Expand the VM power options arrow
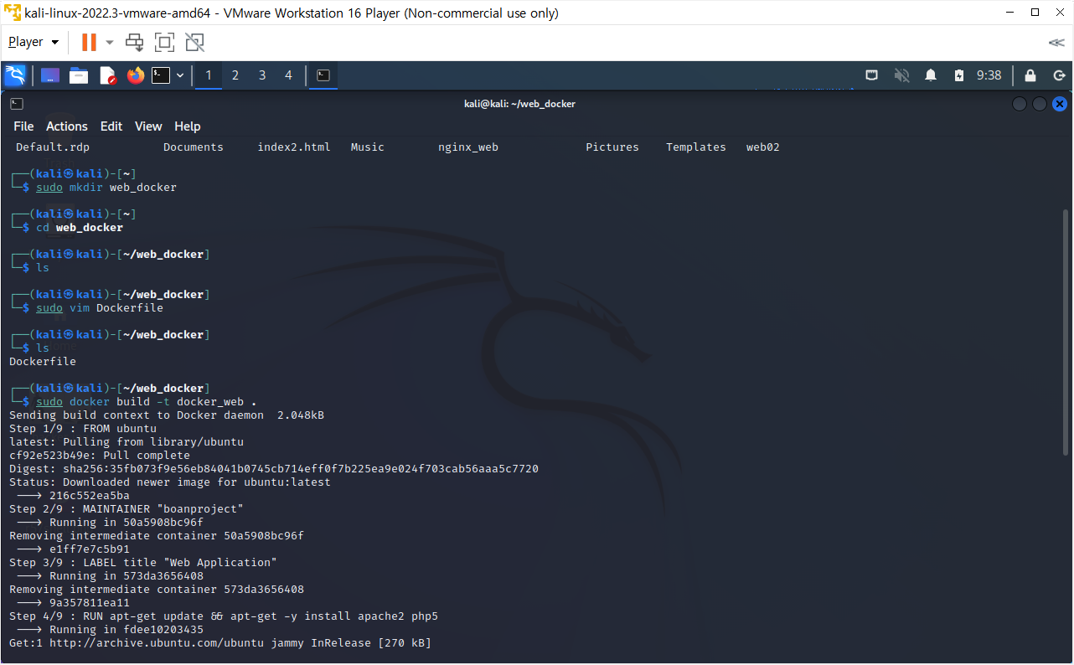Image resolution: width=1074 pixels, height=665 pixels. pyautogui.click(x=110, y=42)
